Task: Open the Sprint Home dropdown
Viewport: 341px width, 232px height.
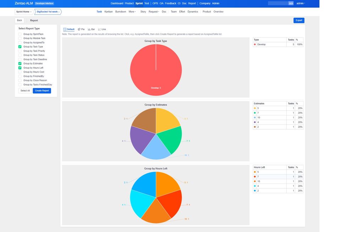Action: tap(24, 12)
